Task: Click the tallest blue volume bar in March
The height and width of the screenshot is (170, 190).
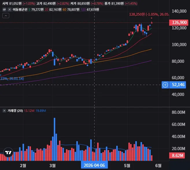Action: [55, 139]
